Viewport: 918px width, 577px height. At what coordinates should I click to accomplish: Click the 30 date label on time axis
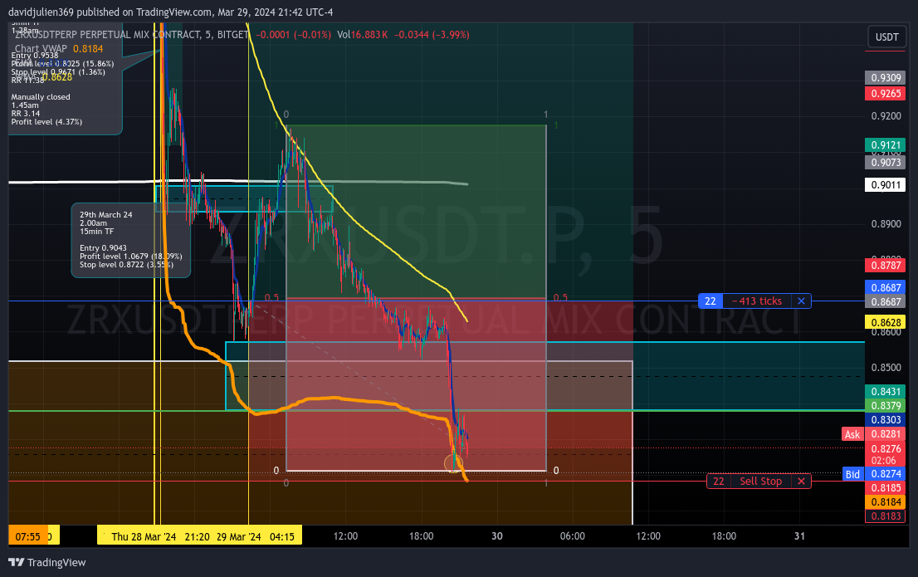point(497,536)
